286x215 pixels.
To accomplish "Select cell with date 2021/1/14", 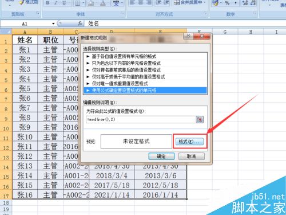I will point(112,195).
